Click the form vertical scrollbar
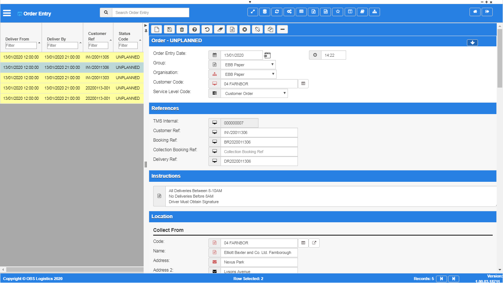 coord(500,58)
